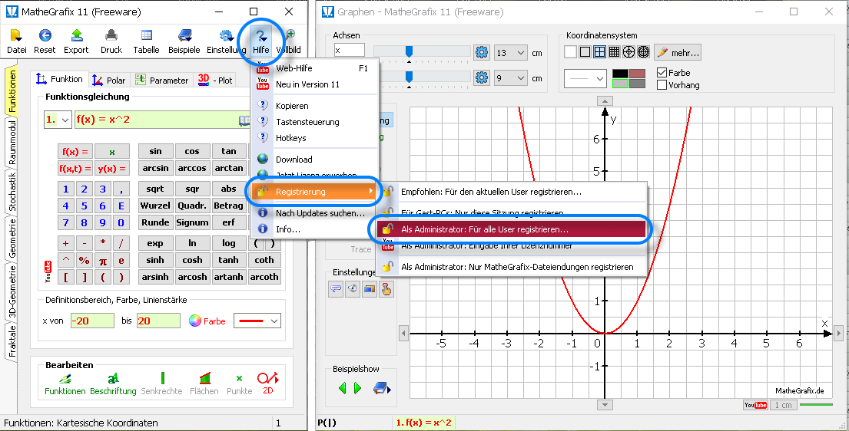Click the right arrow beside graph
Screen dimensions: 849x431
point(838,333)
